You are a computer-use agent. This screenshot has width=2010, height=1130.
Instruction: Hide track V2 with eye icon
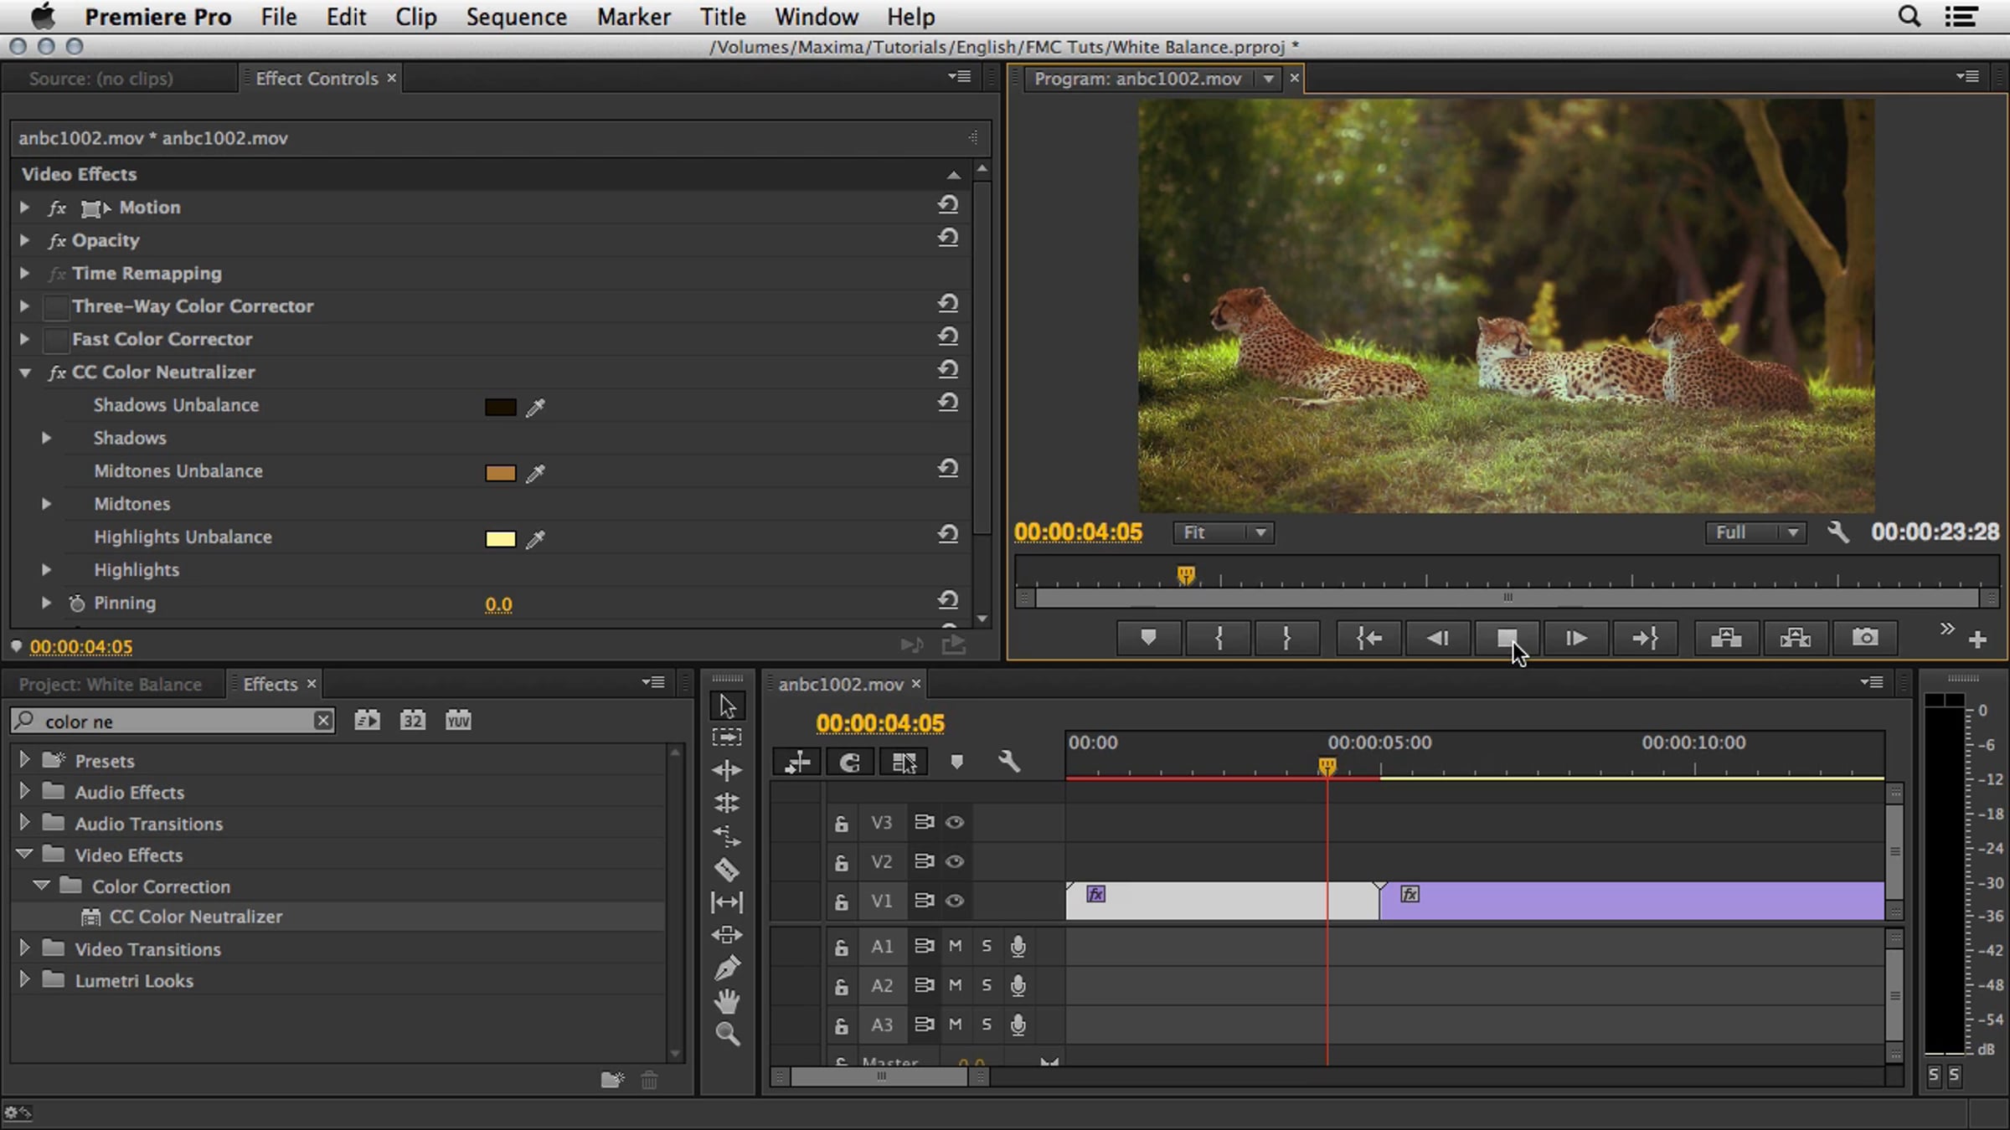pyautogui.click(x=955, y=861)
